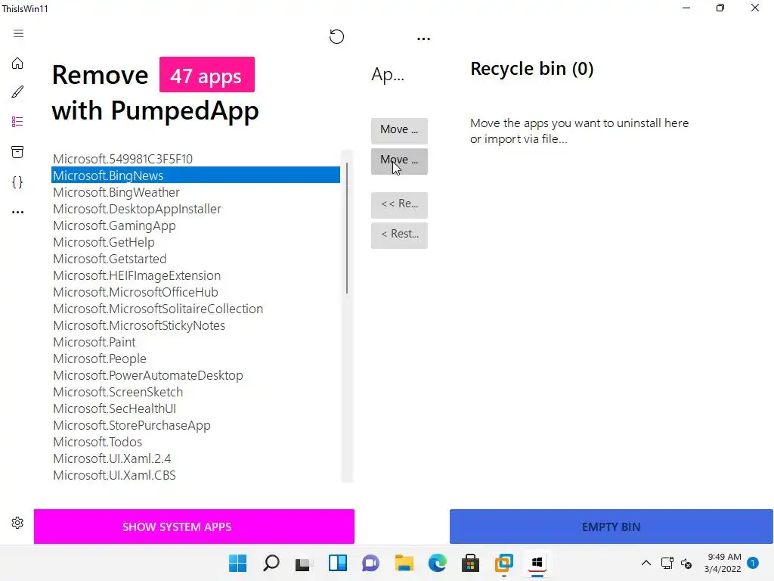
Task: Open File Explorer on taskbar
Action: click(x=404, y=563)
